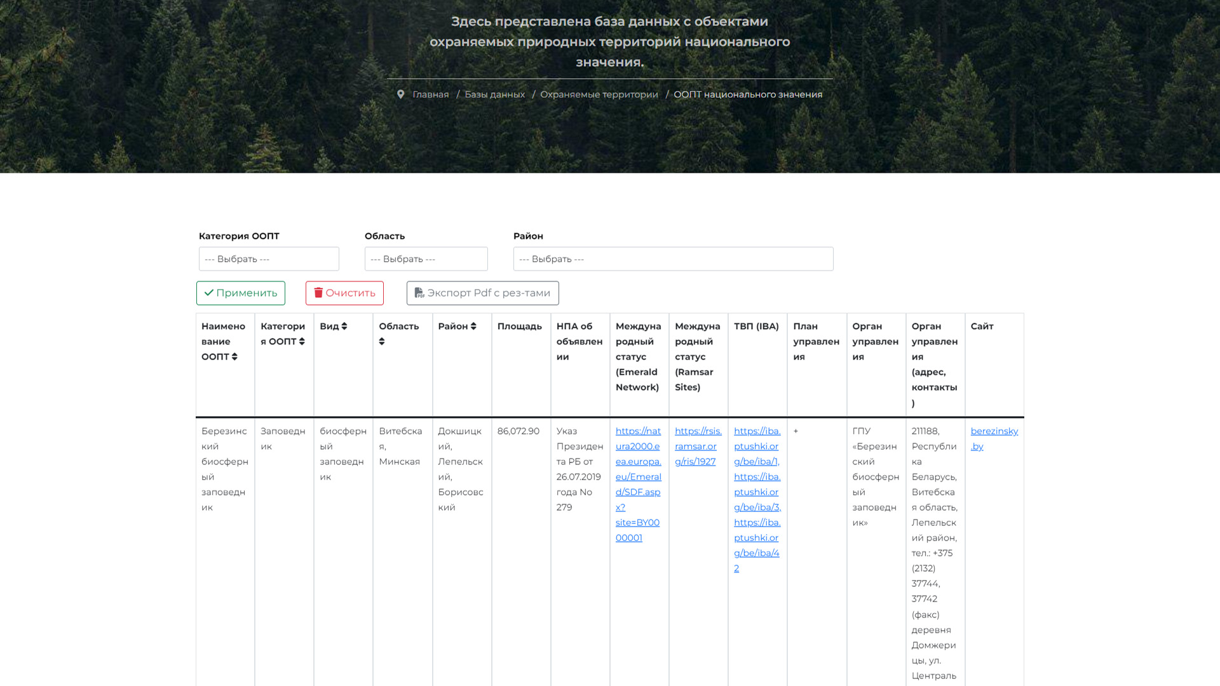Open the rsis.ramsar.org Ramsar link

click(x=697, y=447)
